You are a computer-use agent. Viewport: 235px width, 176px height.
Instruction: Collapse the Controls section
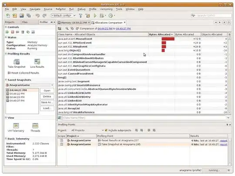(x=6, y=27)
